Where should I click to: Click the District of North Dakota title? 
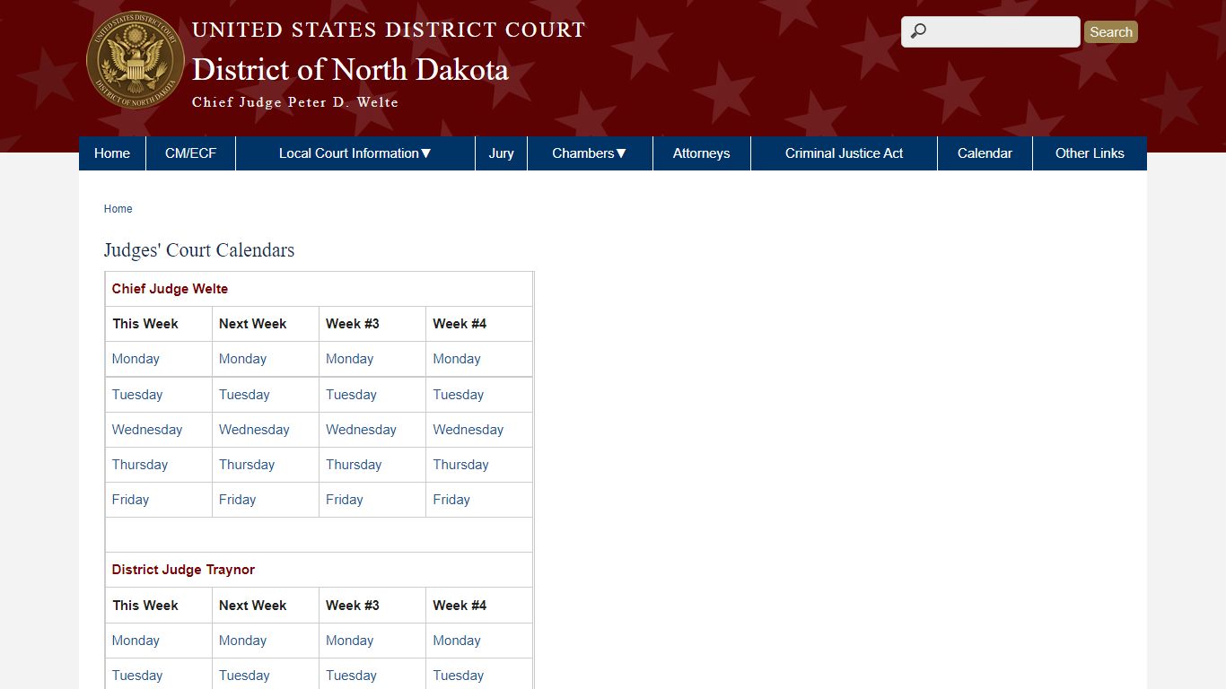(350, 70)
